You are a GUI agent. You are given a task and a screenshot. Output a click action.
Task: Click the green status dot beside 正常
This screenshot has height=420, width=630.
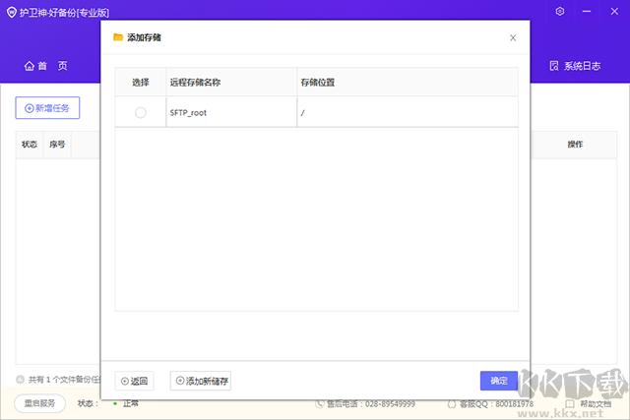coord(115,403)
